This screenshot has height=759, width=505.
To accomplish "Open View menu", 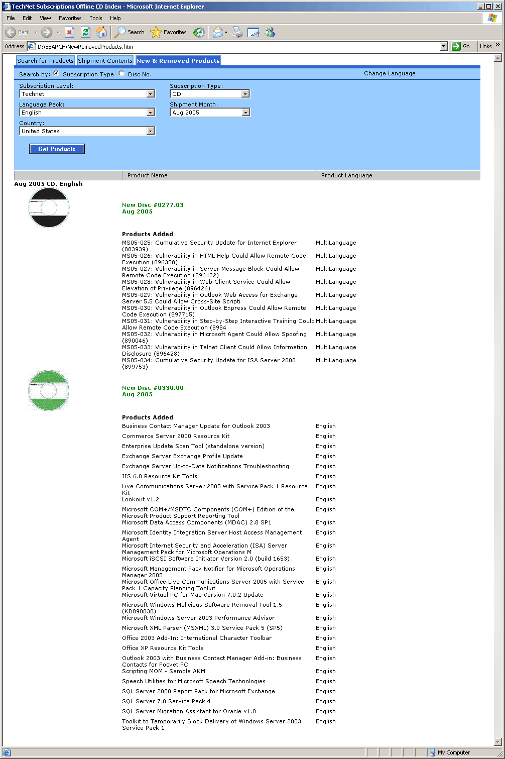I will 45,18.
